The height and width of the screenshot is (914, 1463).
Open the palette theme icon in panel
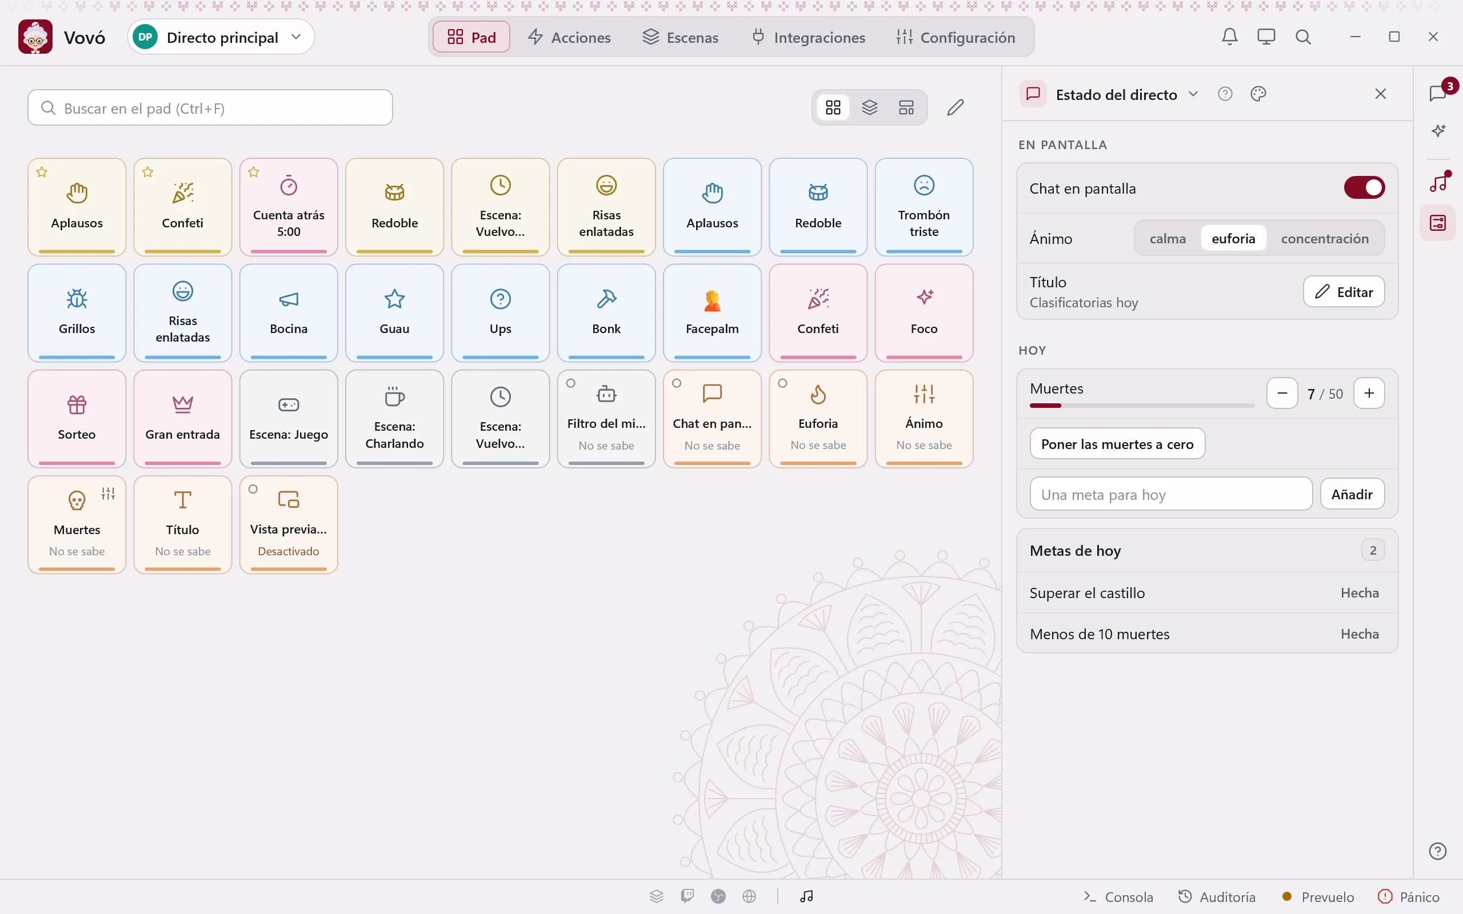click(x=1258, y=94)
